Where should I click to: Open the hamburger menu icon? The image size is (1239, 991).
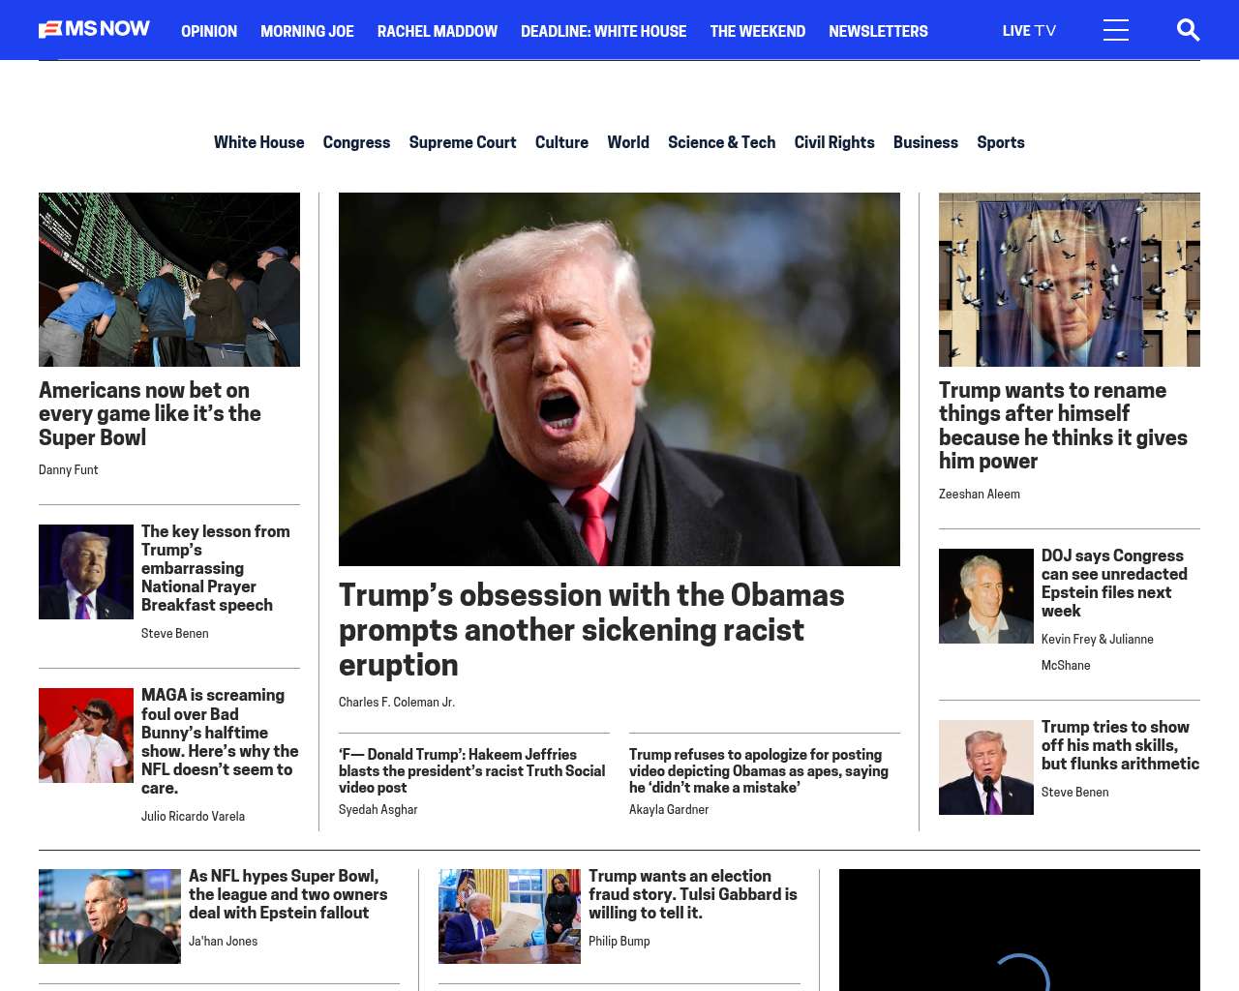(x=1115, y=30)
